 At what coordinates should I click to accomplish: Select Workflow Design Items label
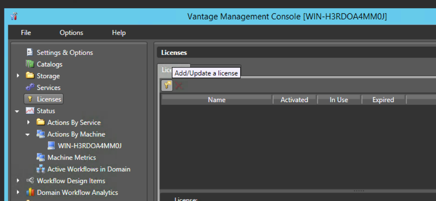71,181
